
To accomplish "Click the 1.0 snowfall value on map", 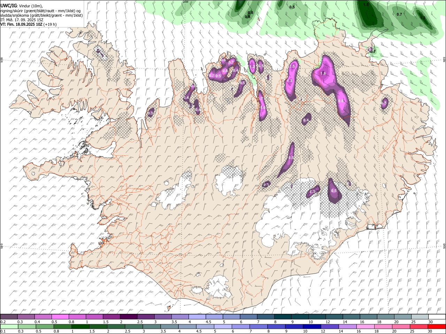I will [263, 108].
